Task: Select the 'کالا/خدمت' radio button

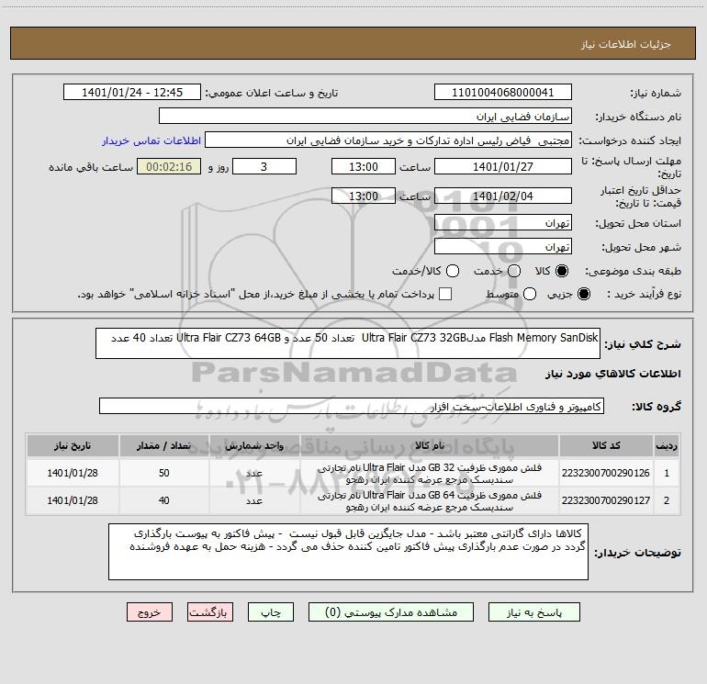Action: 453,271
